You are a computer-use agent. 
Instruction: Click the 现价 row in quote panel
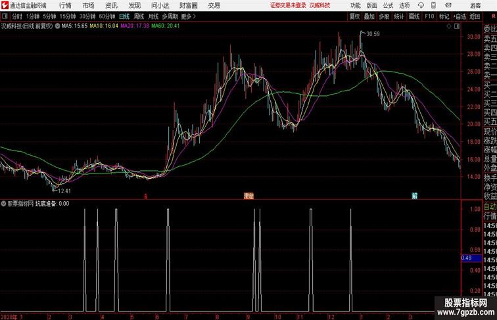[x=490, y=131]
